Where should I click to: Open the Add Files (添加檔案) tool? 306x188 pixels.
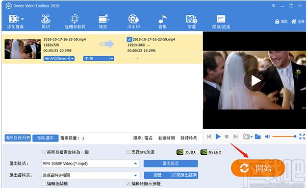coord(15,22)
